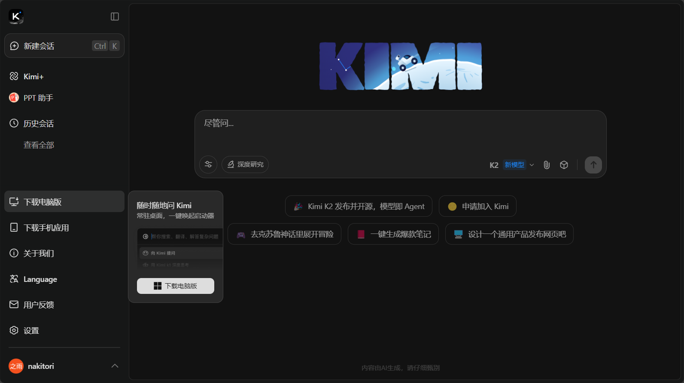Click the send arrow button

tap(593, 165)
